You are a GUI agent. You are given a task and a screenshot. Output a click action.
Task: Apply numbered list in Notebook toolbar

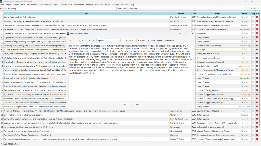coord(93,41)
